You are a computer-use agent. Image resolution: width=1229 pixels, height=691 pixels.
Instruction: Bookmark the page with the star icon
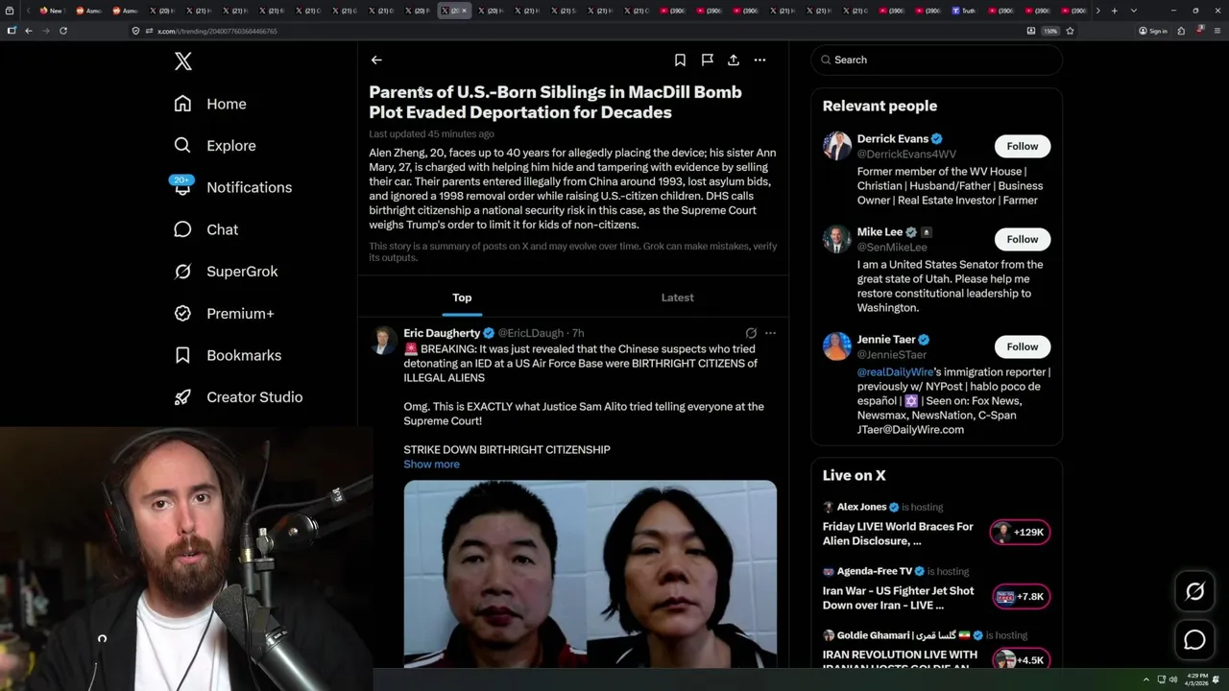(x=1070, y=31)
